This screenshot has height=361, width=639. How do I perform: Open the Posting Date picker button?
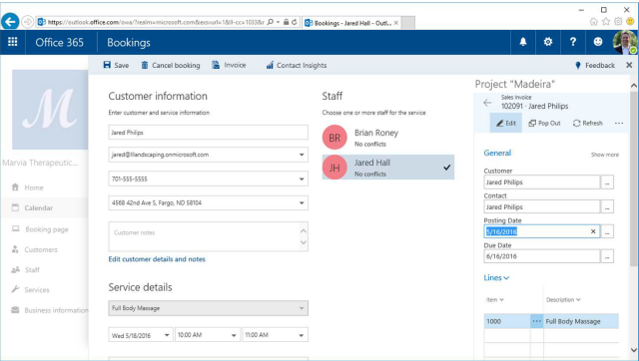(607, 232)
